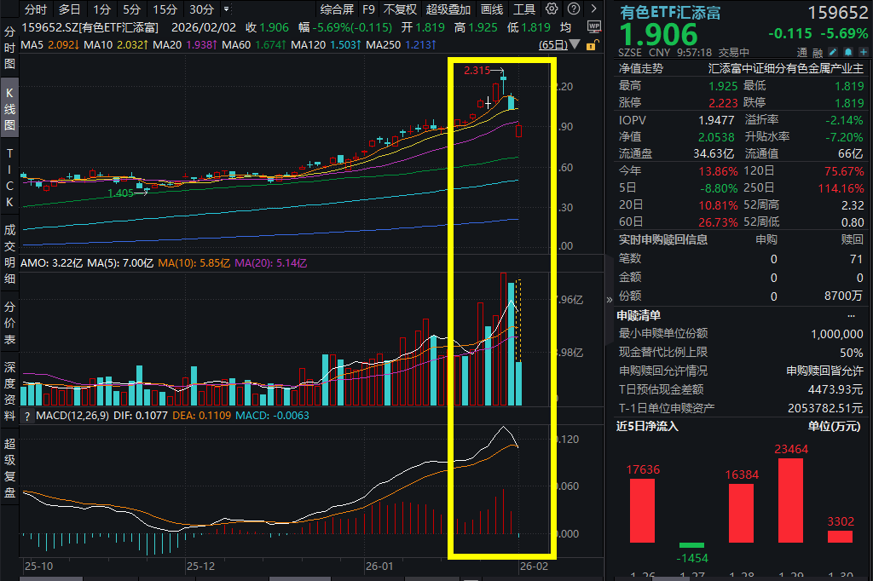
Task: Click the 综合屏 button
Action: coord(338,9)
